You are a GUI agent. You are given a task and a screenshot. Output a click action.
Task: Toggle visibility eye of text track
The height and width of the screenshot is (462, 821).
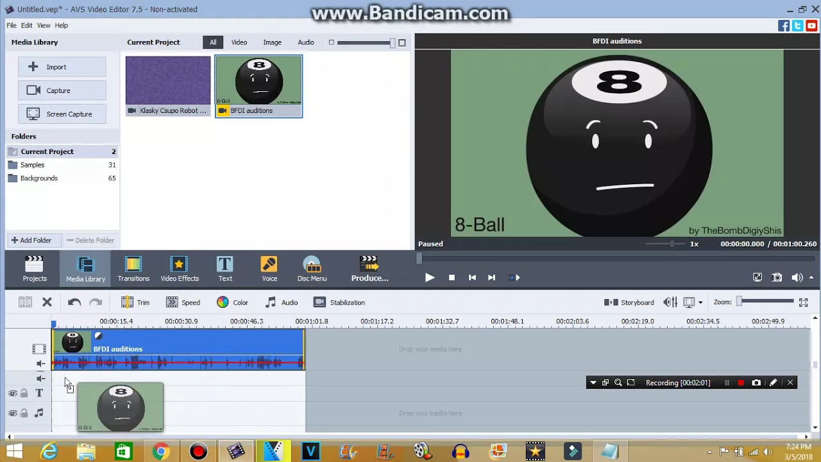12,393
